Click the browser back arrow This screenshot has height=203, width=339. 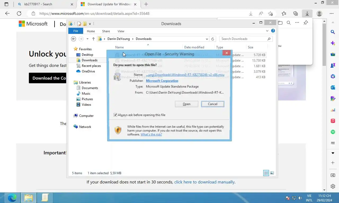pyautogui.click(x=7, y=13)
